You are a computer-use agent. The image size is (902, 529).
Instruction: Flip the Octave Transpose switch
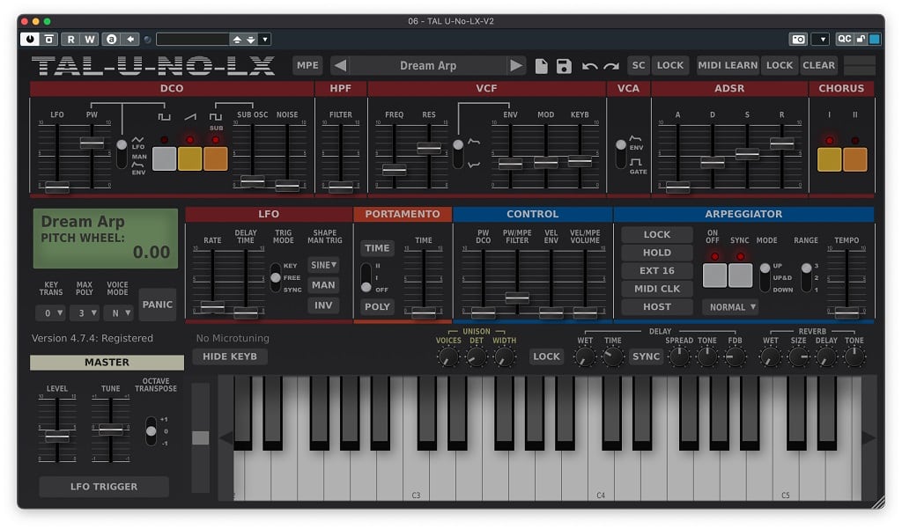click(x=151, y=430)
